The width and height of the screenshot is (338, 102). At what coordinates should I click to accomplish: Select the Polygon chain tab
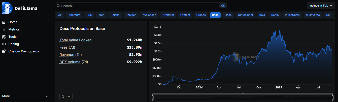click(x=131, y=15)
